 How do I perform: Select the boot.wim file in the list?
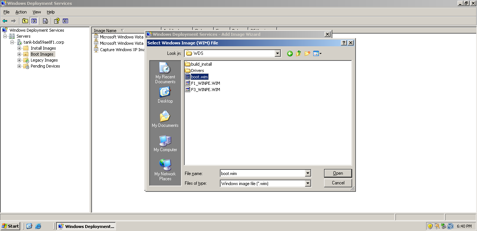click(197, 77)
